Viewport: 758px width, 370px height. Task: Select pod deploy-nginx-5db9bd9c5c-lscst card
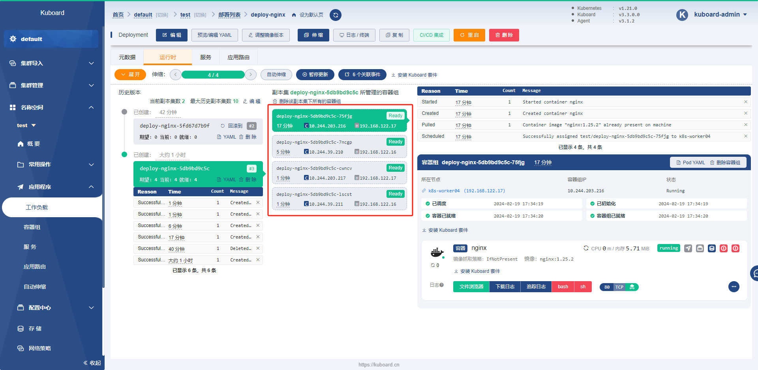point(340,199)
